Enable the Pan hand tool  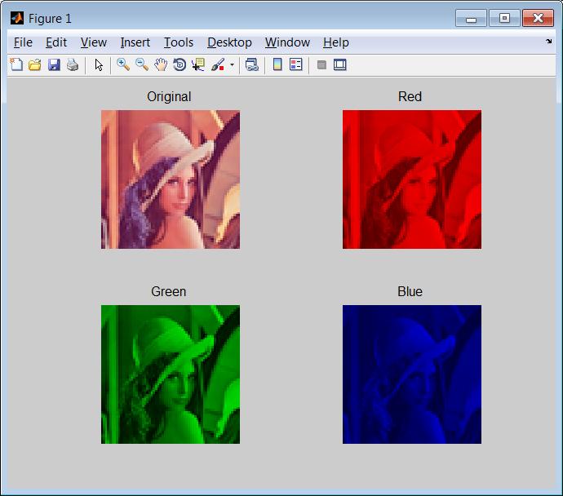161,65
